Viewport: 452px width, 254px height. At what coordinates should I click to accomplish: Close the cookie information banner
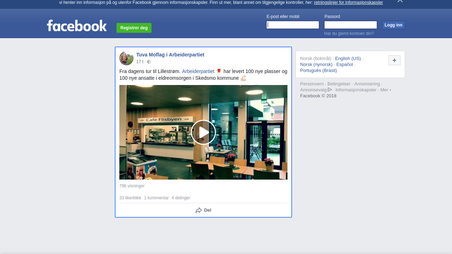400,1
